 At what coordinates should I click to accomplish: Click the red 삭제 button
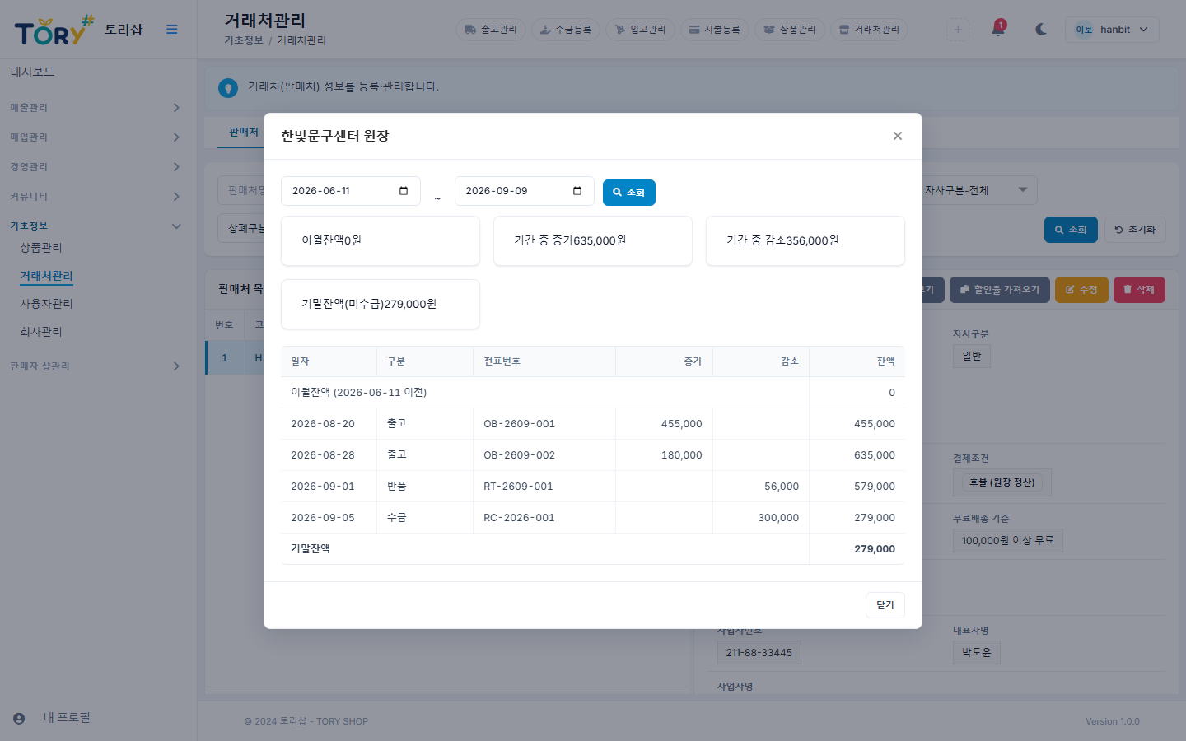[x=1139, y=290]
